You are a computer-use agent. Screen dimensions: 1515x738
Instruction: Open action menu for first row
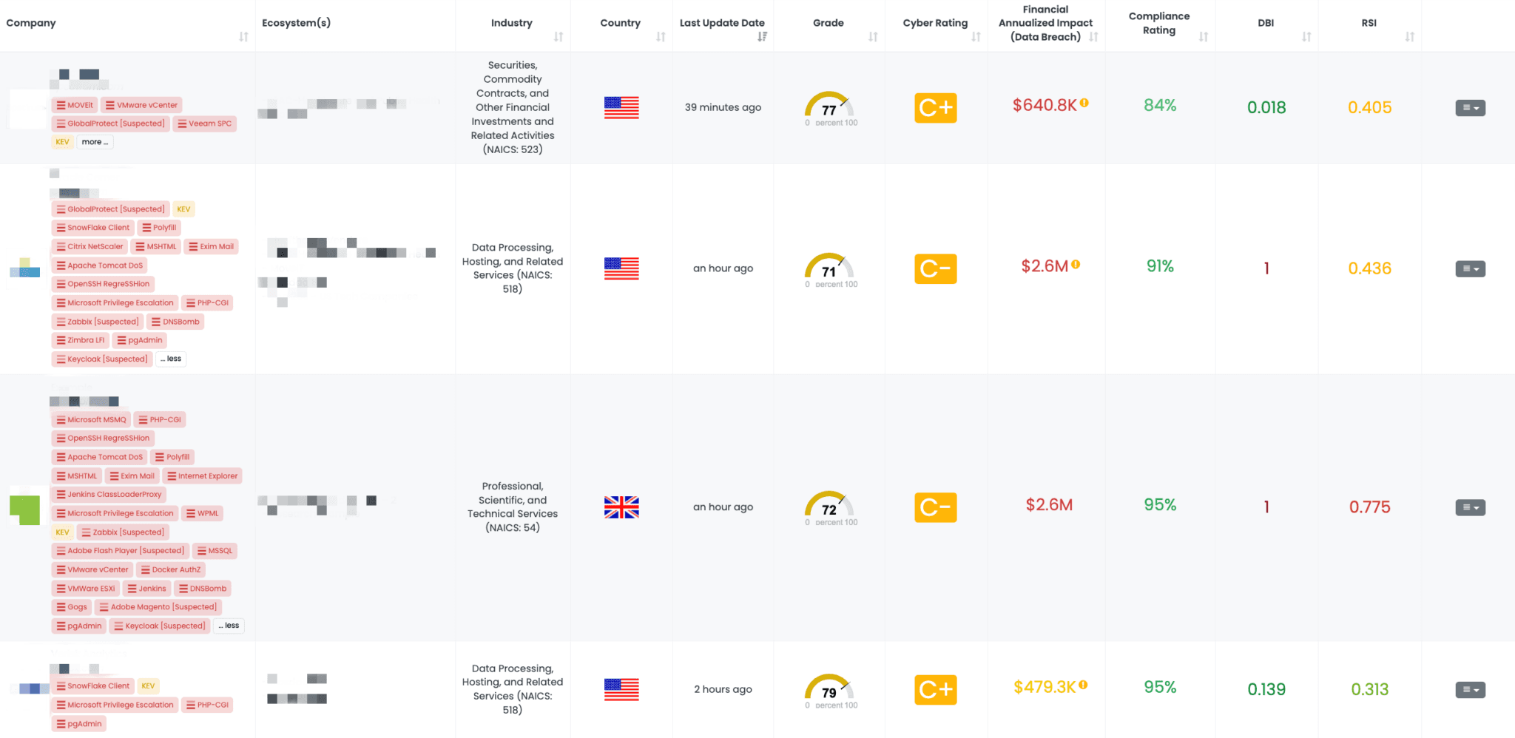tap(1470, 108)
